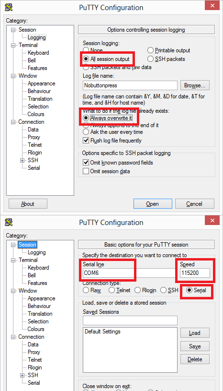Click Saved Sessions name field
The width and height of the screenshot is (223, 391).
pyautogui.click(x=130, y=320)
